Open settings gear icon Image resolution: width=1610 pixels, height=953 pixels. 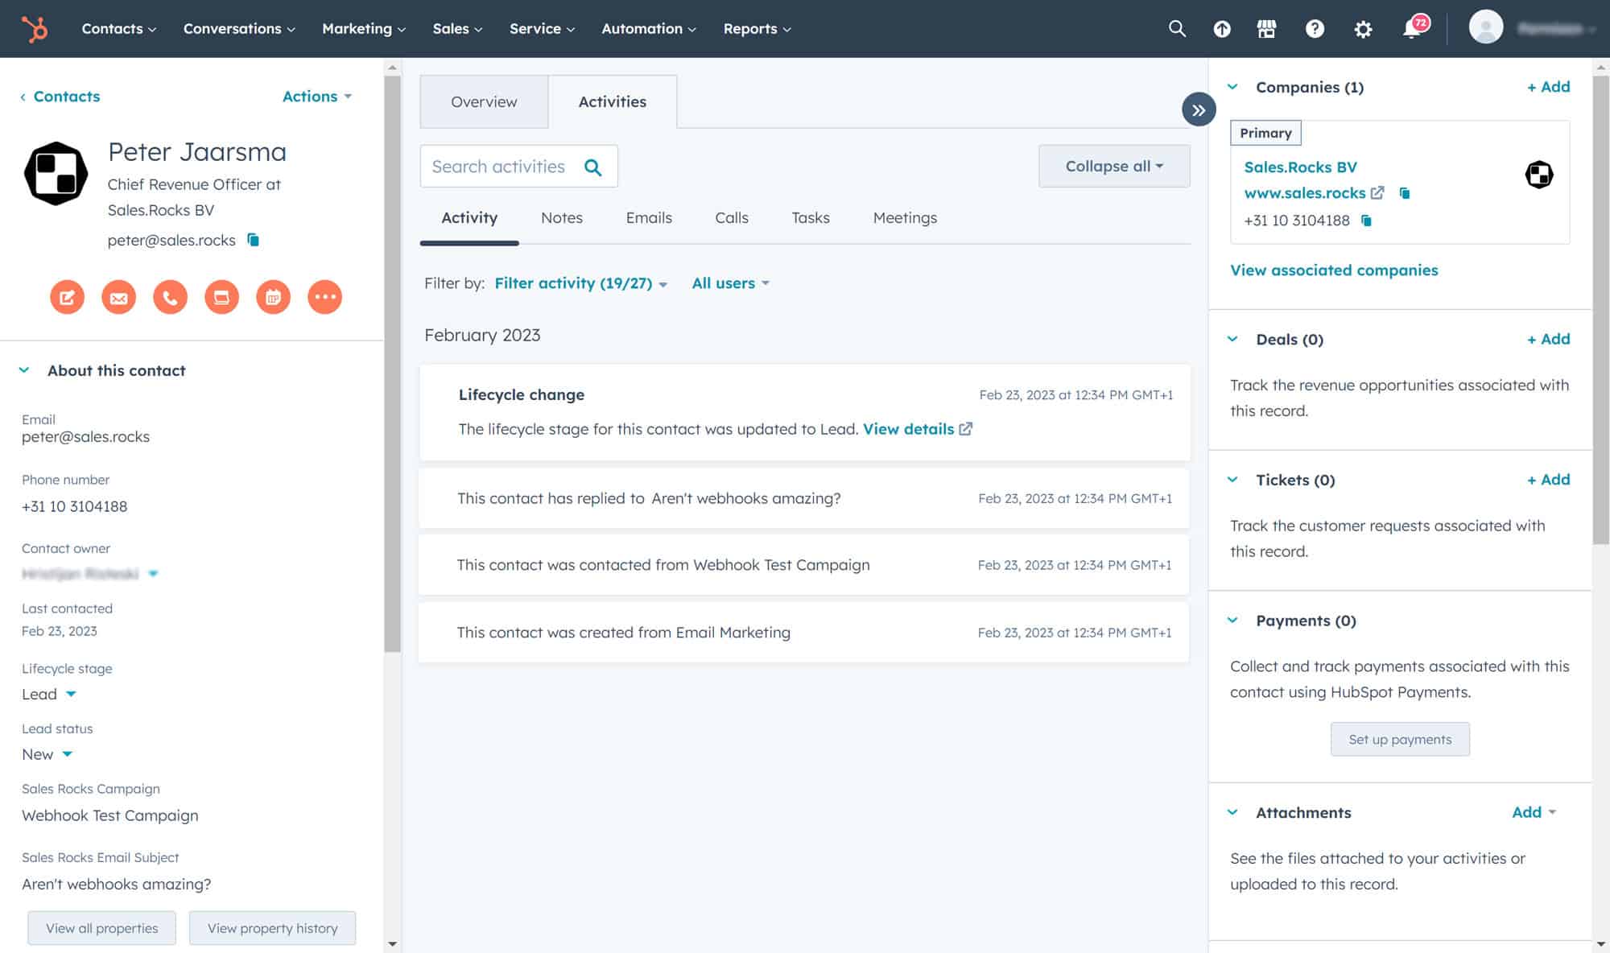pyautogui.click(x=1362, y=29)
